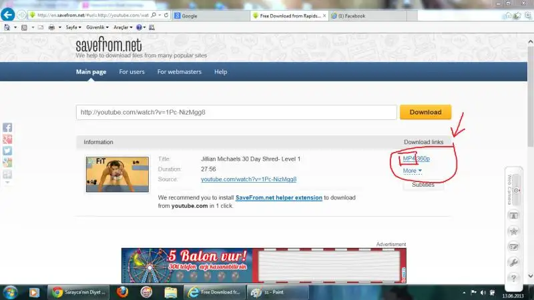Click the MP4 360p download link

pos(416,159)
